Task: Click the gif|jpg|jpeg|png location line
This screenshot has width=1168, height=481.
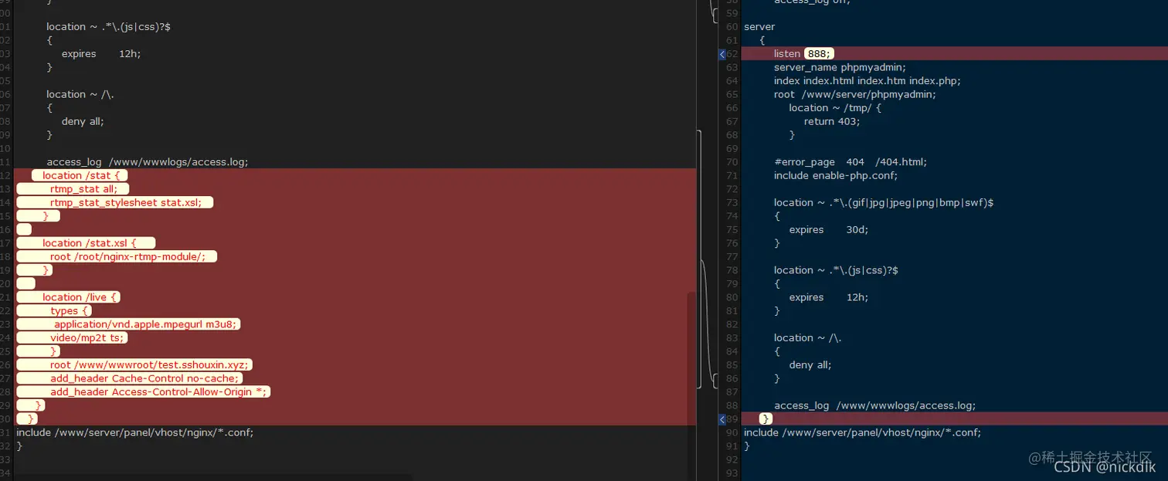Action: pos(884,202)
